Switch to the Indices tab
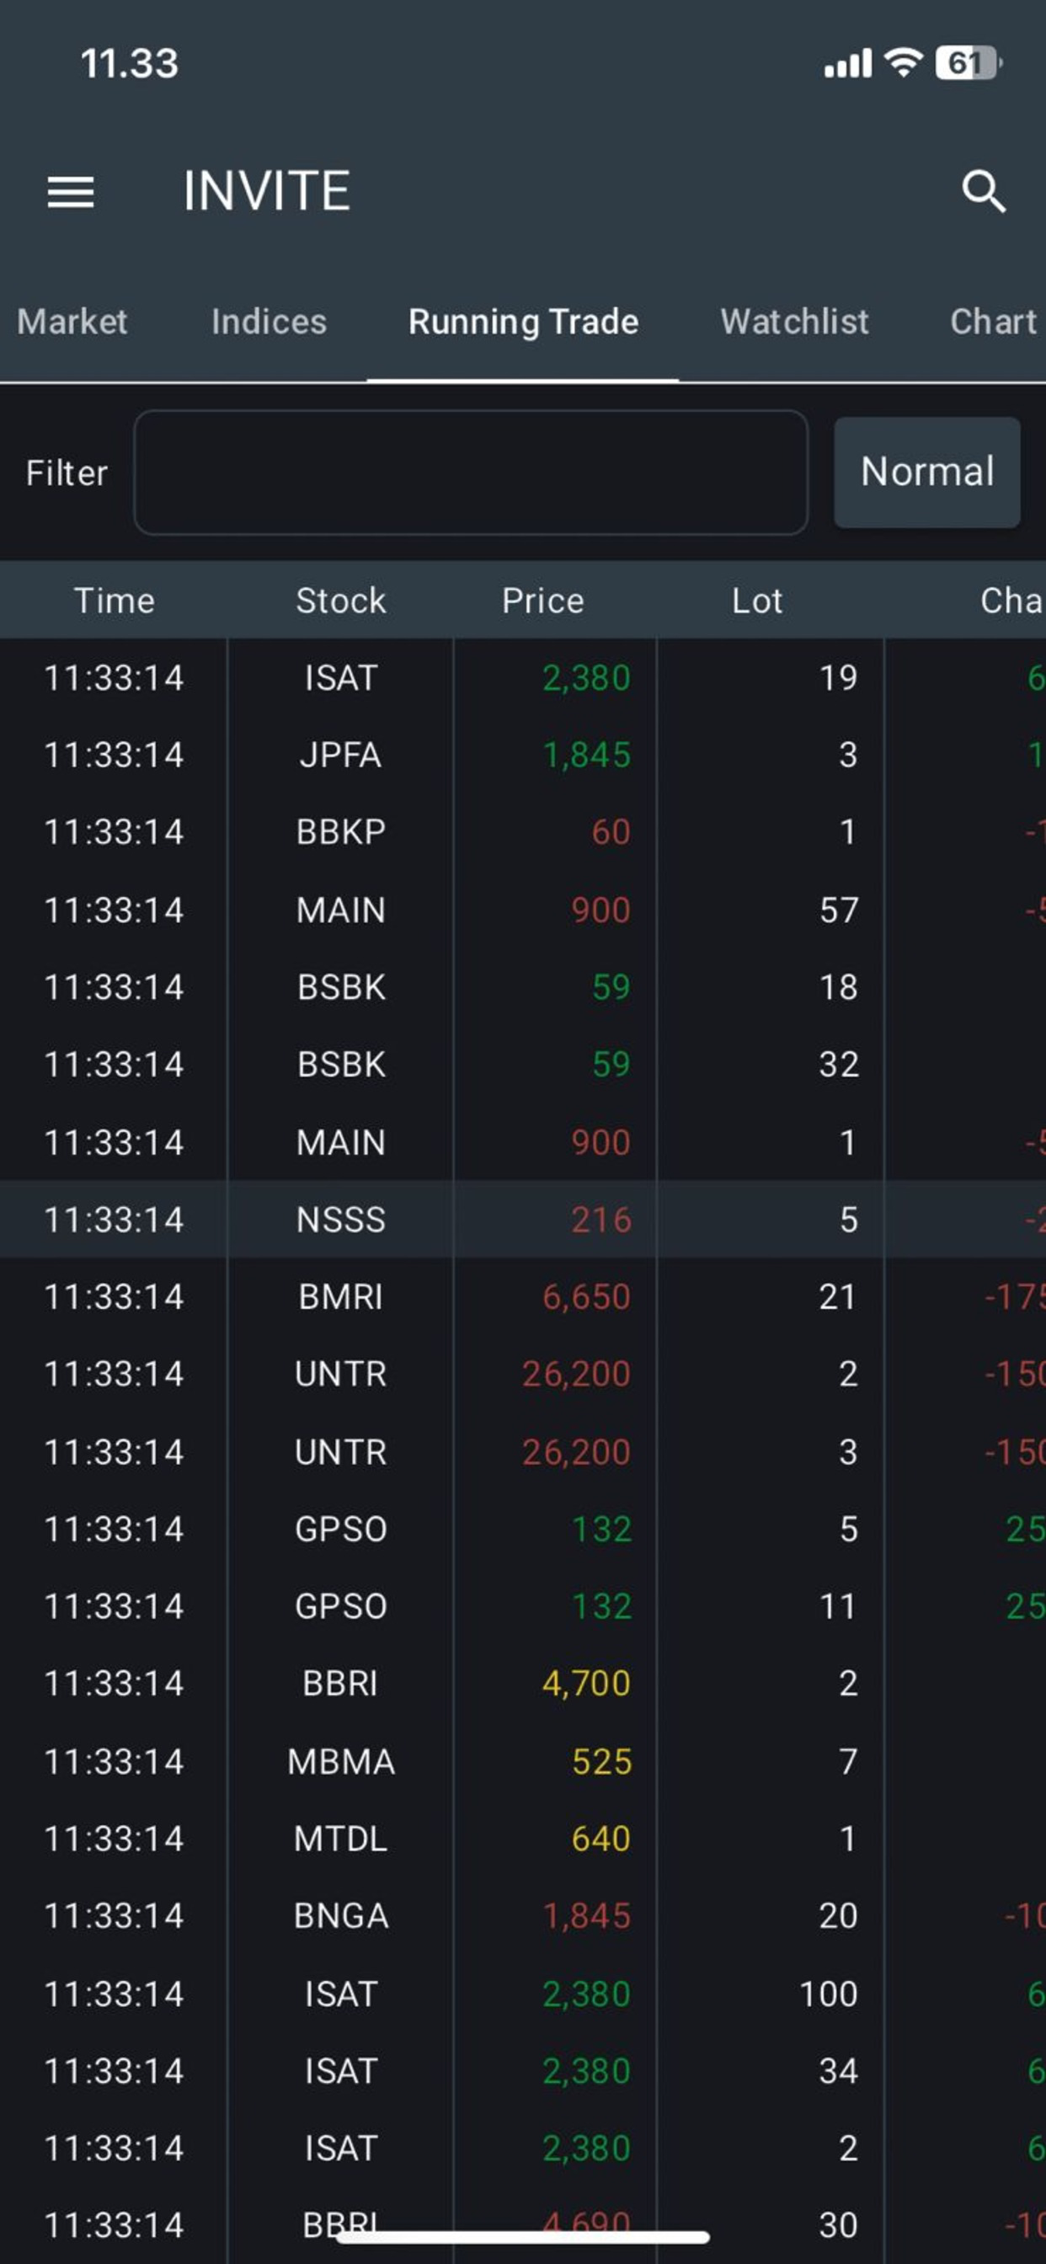The width and height of the screenshot is (1046, 2264). point(269,322)
